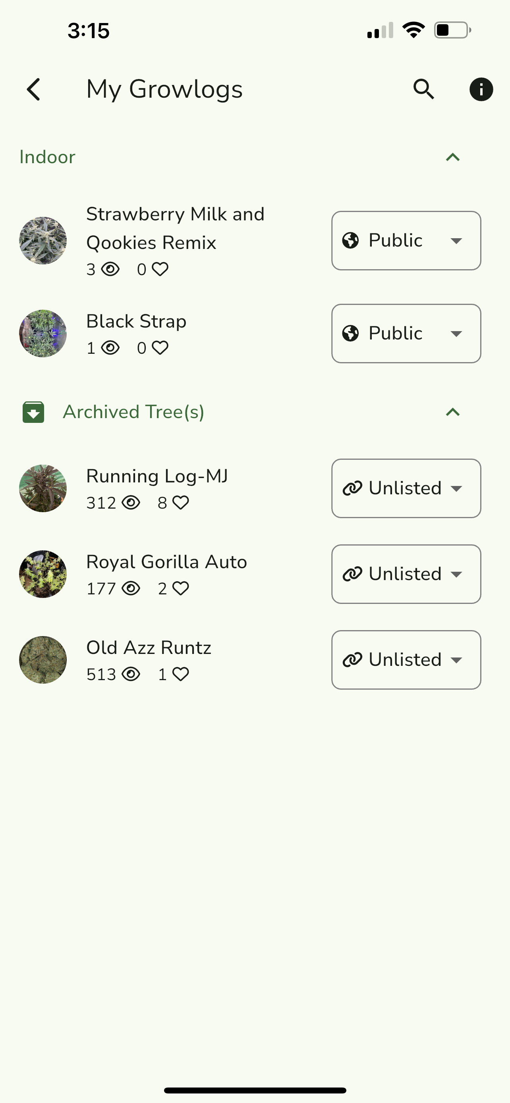
Task: Collapse the Archived Tree(s) section chevron
Action: tap(453, 412)
